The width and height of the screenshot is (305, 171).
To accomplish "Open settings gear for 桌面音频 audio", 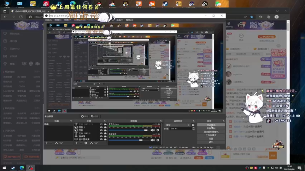I will click(x=158, y=140).
